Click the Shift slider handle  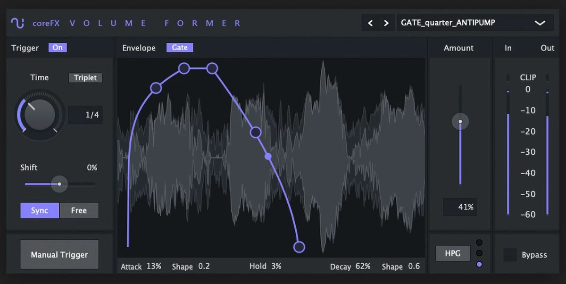[59, 184]
